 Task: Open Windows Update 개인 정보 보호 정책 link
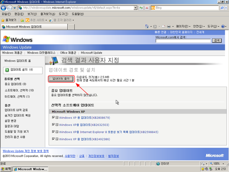click(26, 151)
